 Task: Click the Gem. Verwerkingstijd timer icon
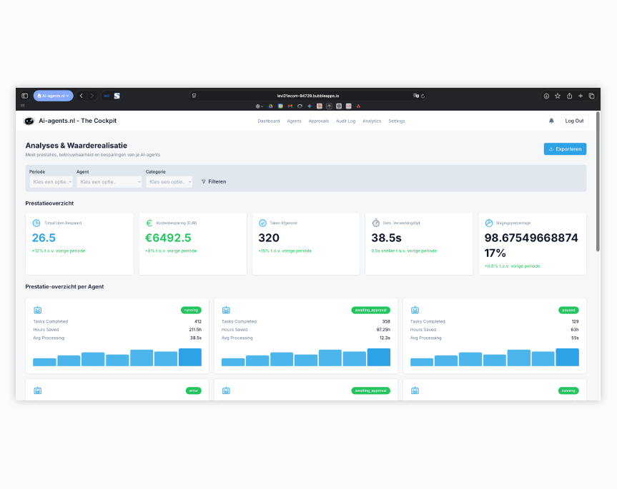(375, 222)
